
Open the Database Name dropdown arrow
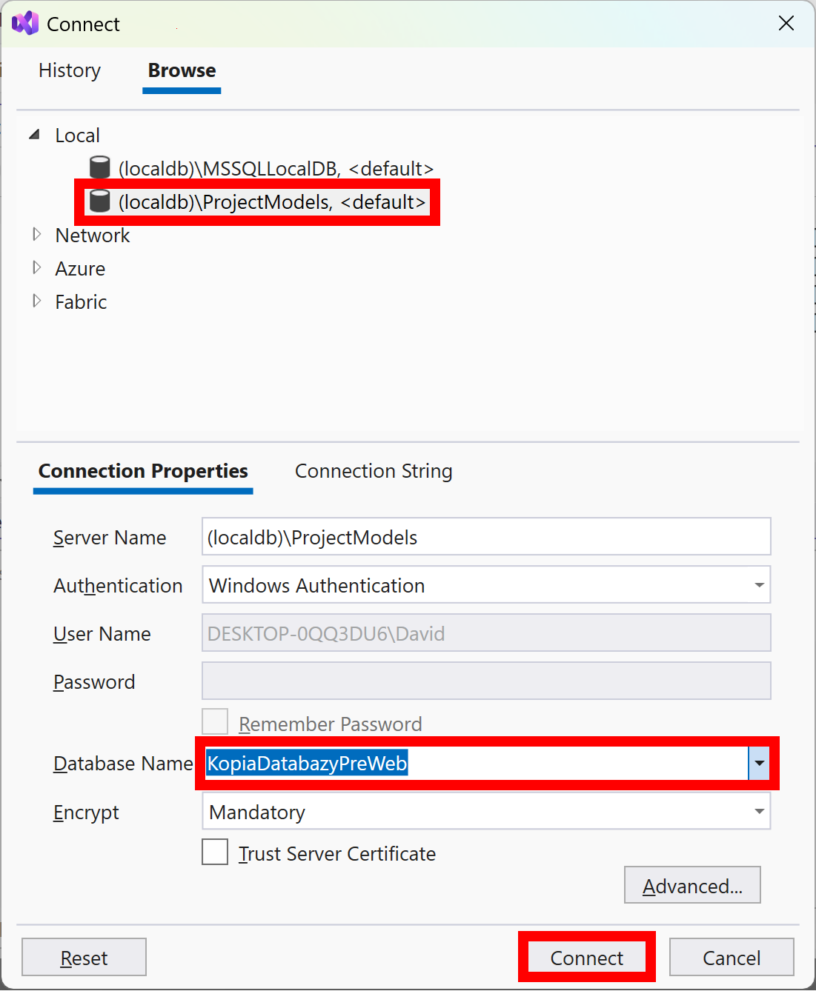[759, 763]
